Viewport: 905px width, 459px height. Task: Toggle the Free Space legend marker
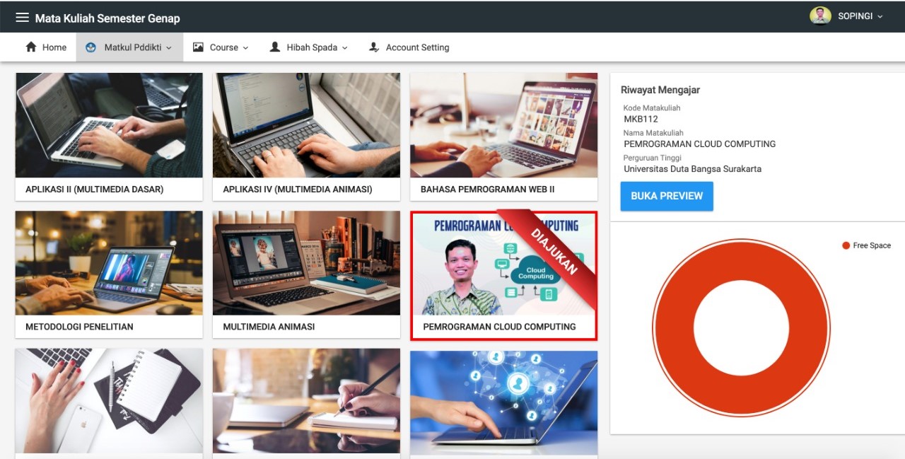[846, 245]
